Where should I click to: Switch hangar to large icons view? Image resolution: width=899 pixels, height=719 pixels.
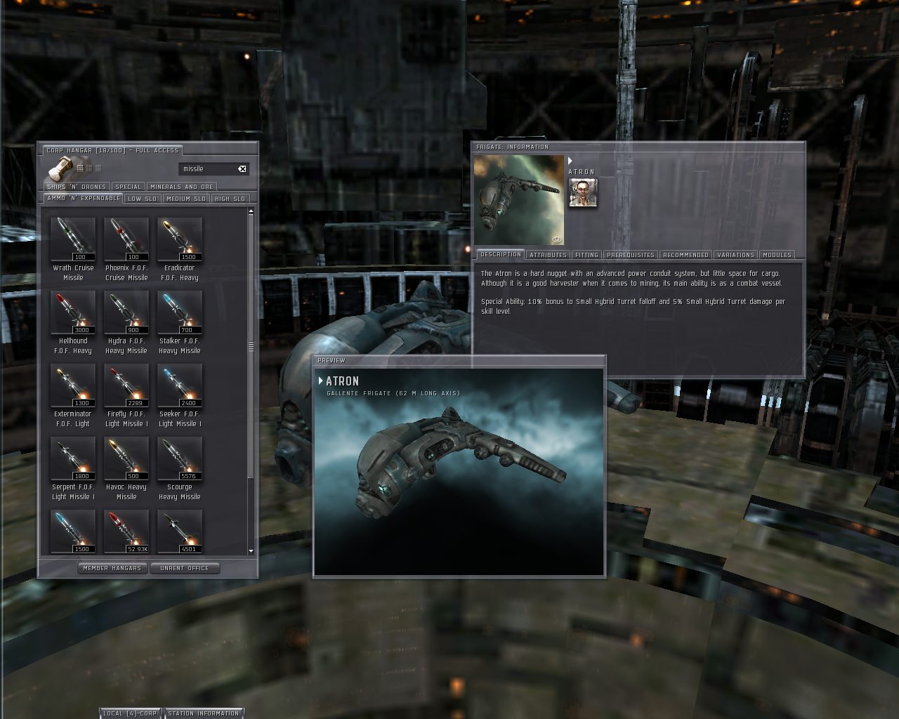click(80, 169)
